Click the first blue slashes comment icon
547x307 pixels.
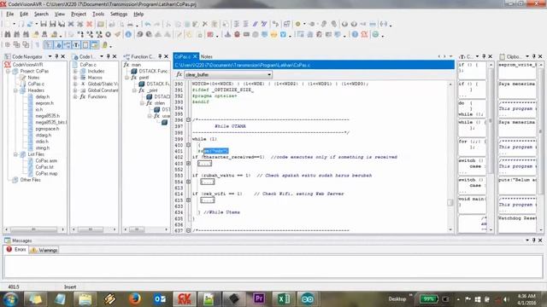[255, 24]
